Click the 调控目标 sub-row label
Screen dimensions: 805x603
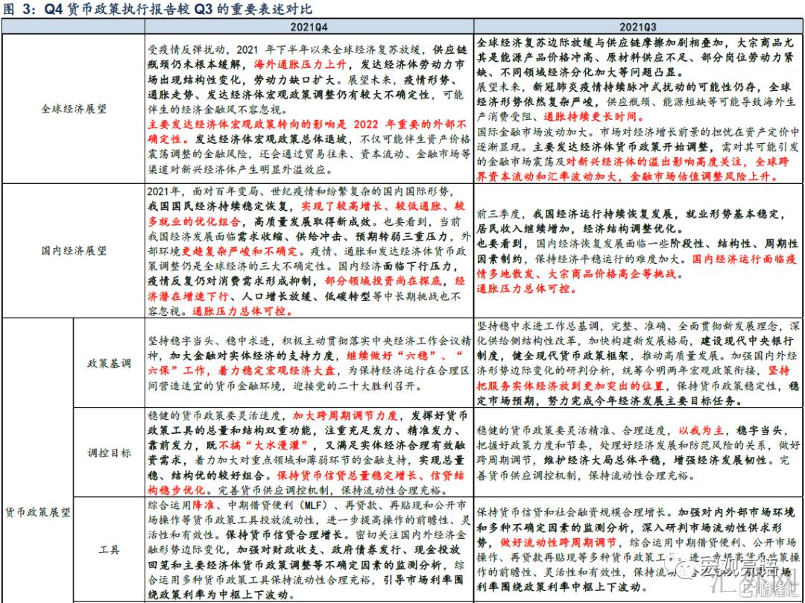coord(109,452)
